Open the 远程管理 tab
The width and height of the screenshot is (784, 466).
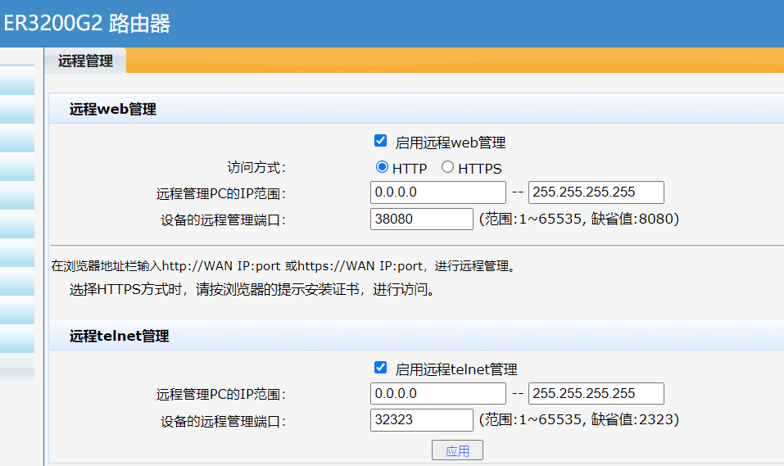[x=85, y=61]
